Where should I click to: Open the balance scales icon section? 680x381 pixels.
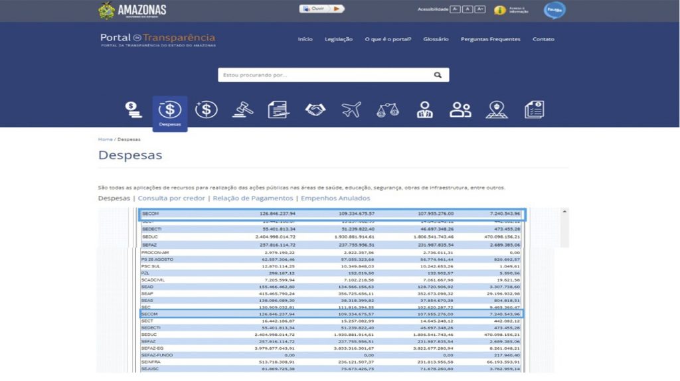click(388, 110)
